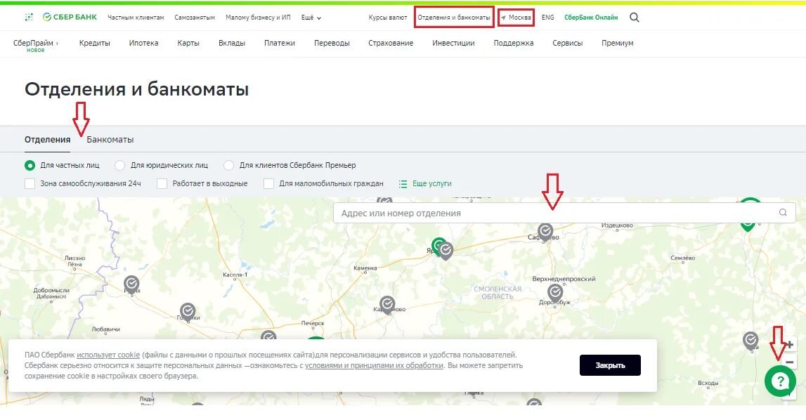Screen dimensions: 806x420
Task: Open the apps grid icon beside Sber logo
Action: [29, 17]
